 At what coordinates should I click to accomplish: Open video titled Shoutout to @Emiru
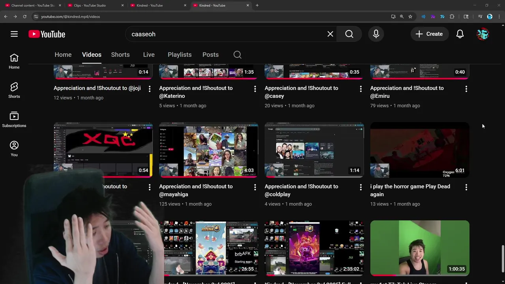(407, 92)
